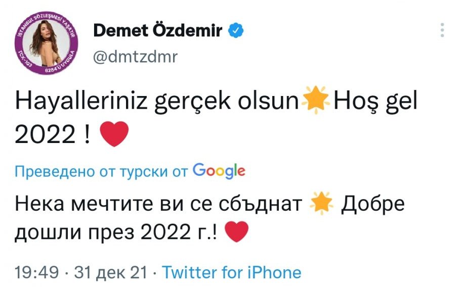Click the "Преведено от турски от" translation label
This screenshot has height=291, width=459.
pyautogui.click(x=102, y=172)
